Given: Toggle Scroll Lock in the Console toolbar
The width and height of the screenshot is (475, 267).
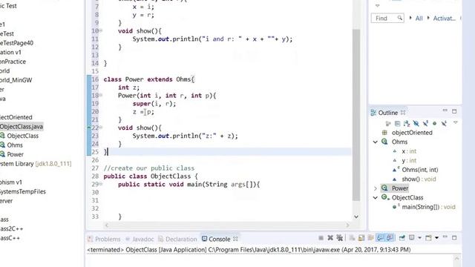Looking at the screenshot, I should 361,238.
